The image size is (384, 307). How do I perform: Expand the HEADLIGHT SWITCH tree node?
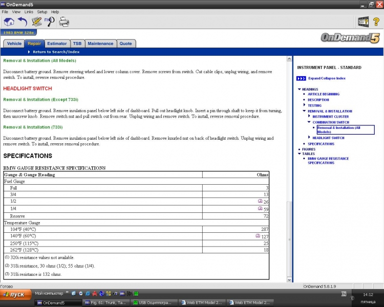point(309,138)
